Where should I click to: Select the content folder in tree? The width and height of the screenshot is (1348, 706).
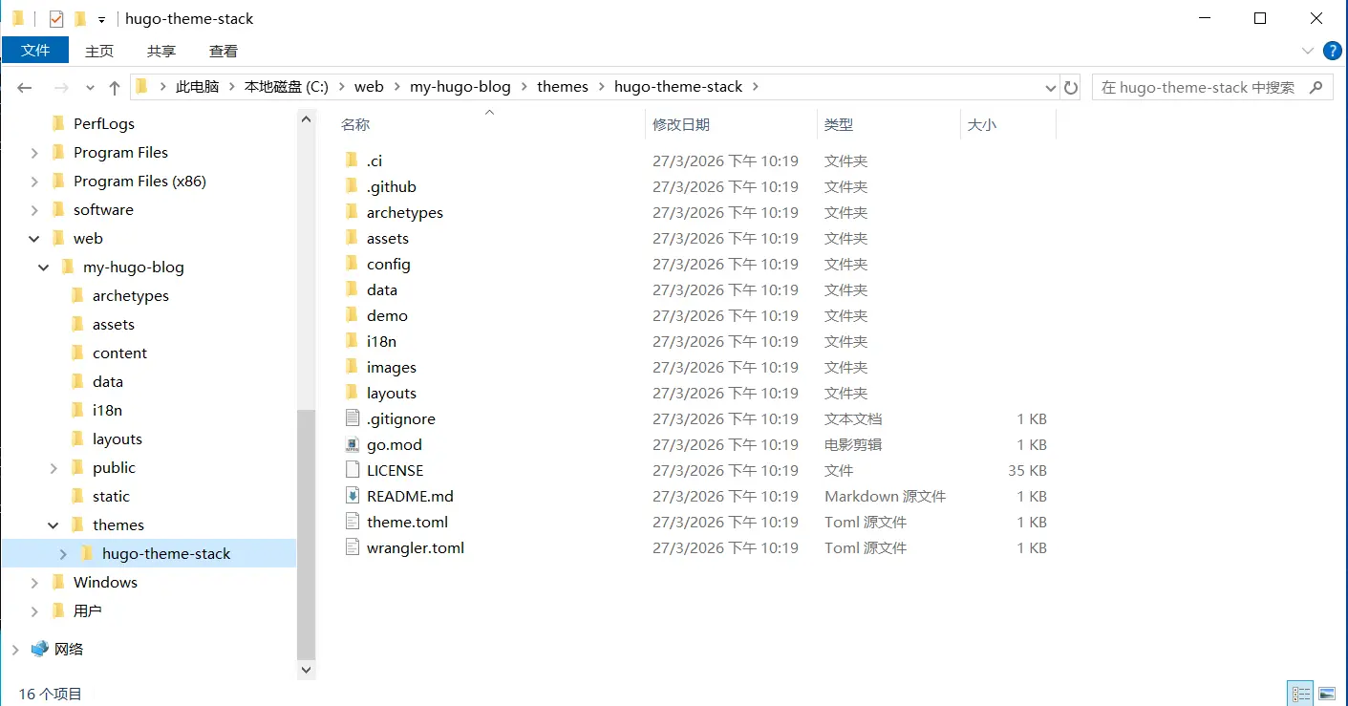[119, 353]
